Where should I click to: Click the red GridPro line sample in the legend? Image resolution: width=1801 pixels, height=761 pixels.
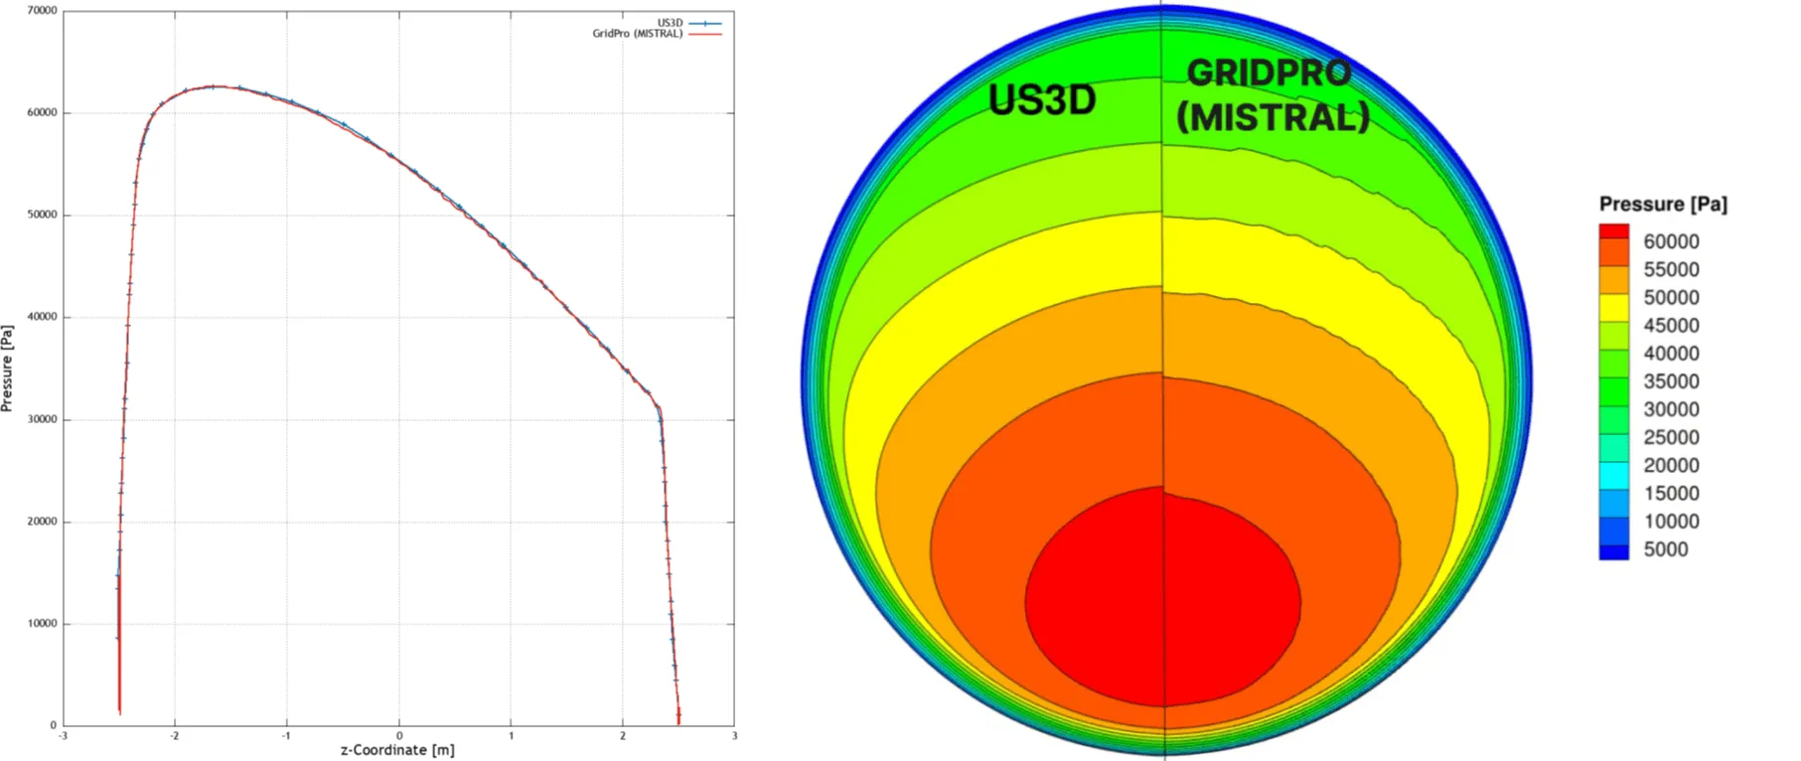tap(705, 34)
